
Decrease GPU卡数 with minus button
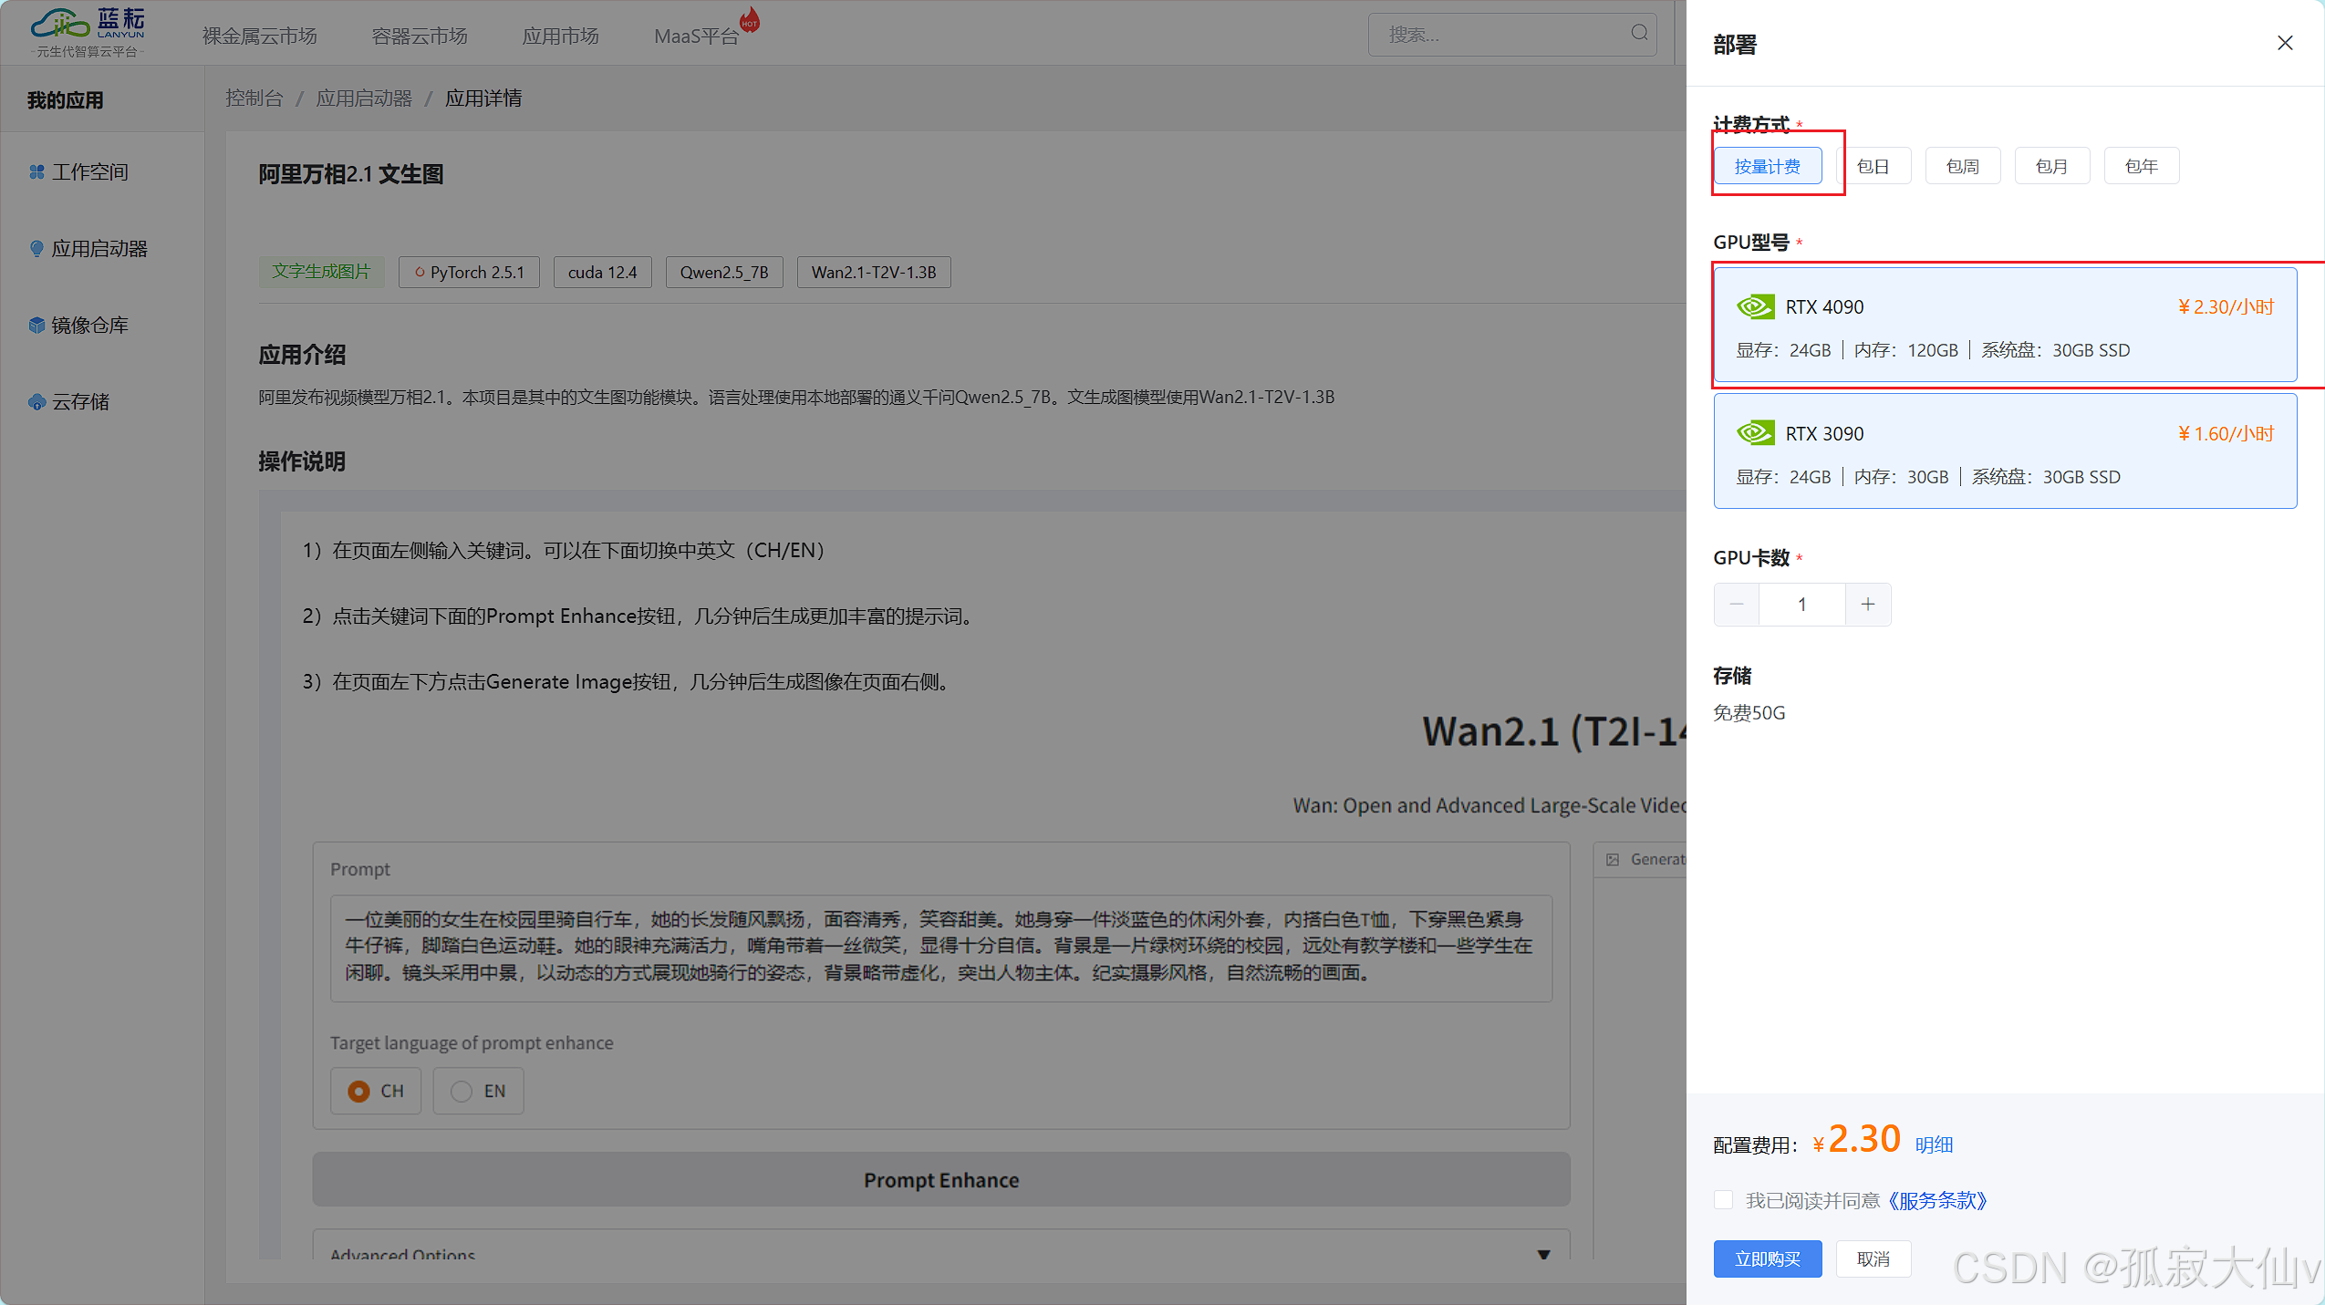1736,605
